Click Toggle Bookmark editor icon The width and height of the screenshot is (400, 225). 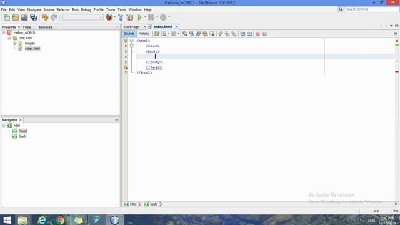[x=234, y=34]
